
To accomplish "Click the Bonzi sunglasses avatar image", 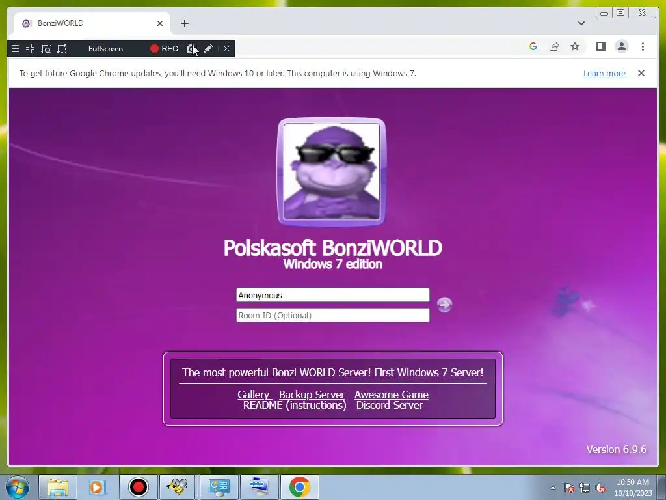I will (332, 171).
